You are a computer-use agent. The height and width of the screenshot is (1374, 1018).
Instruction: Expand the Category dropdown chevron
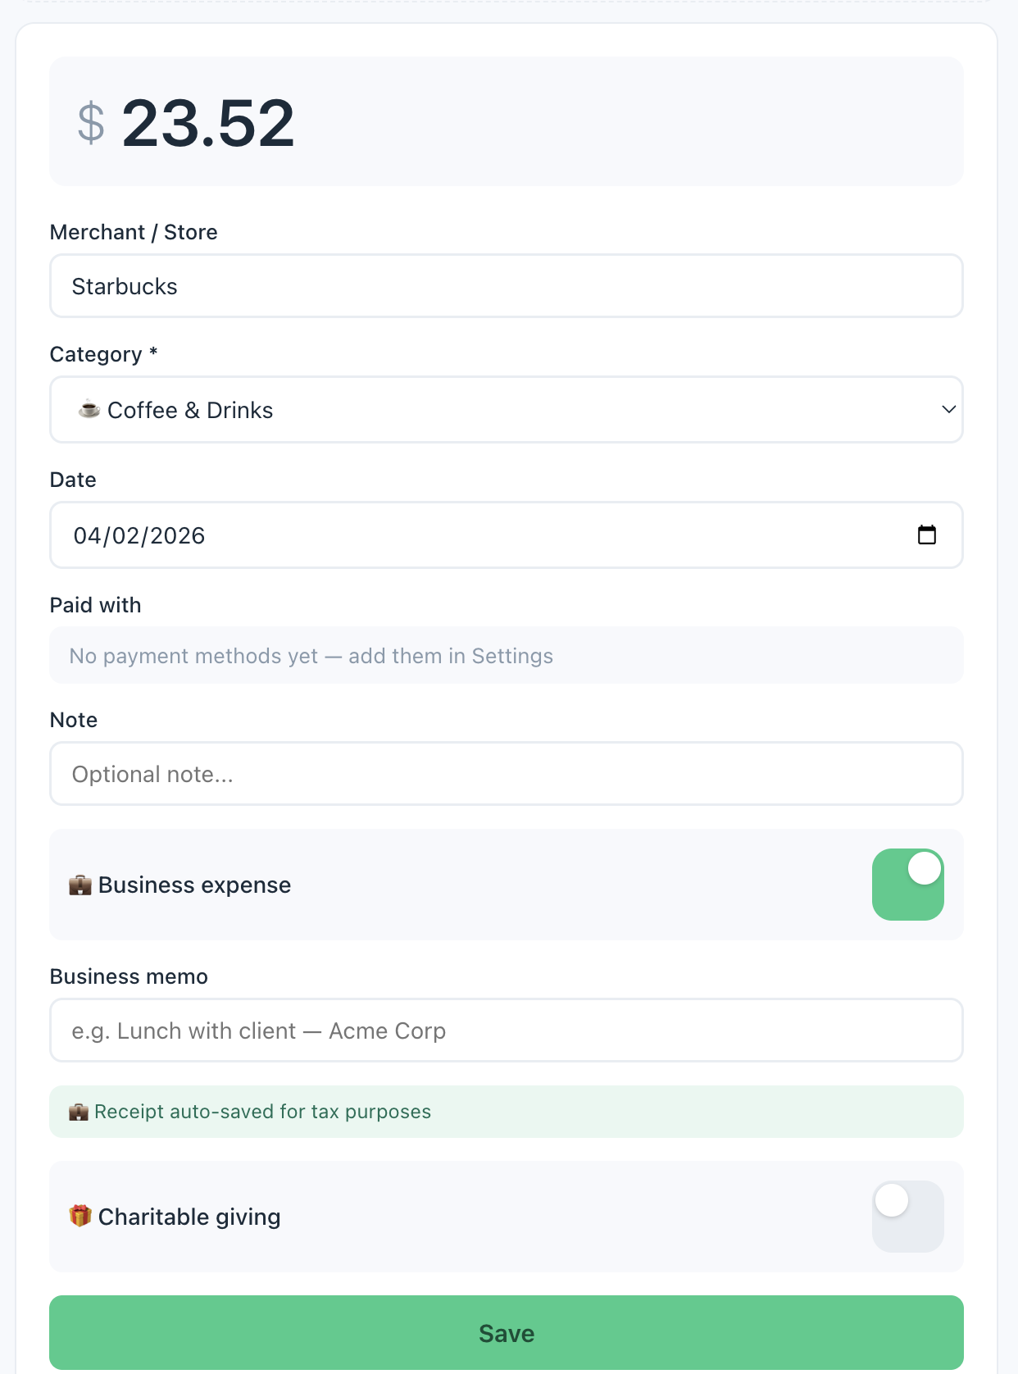[948, 409]
